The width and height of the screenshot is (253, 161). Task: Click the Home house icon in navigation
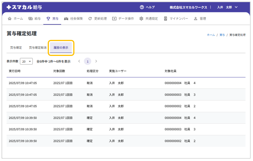click(10, 19)
